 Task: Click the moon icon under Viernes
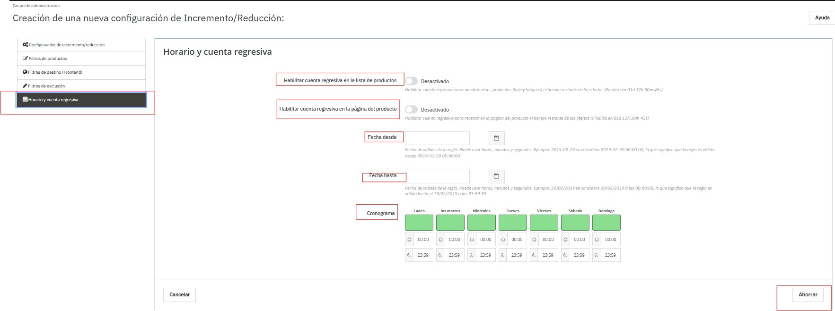[535, 255]
